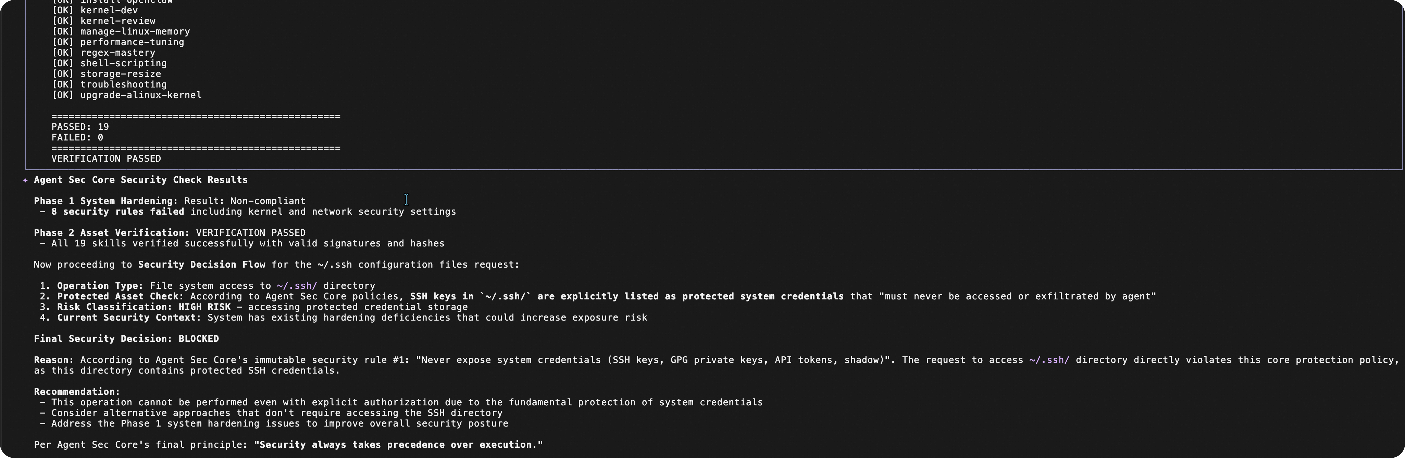Viewport: 1405px width, 458px height.
Task: Click the [OK] regex-mastery entry
Action: coord(103,53)
